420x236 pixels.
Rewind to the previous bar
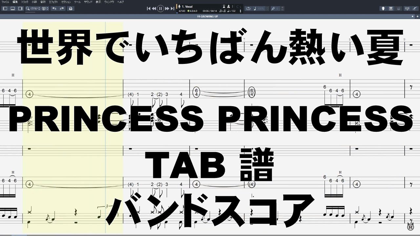(x=154, y=9)
